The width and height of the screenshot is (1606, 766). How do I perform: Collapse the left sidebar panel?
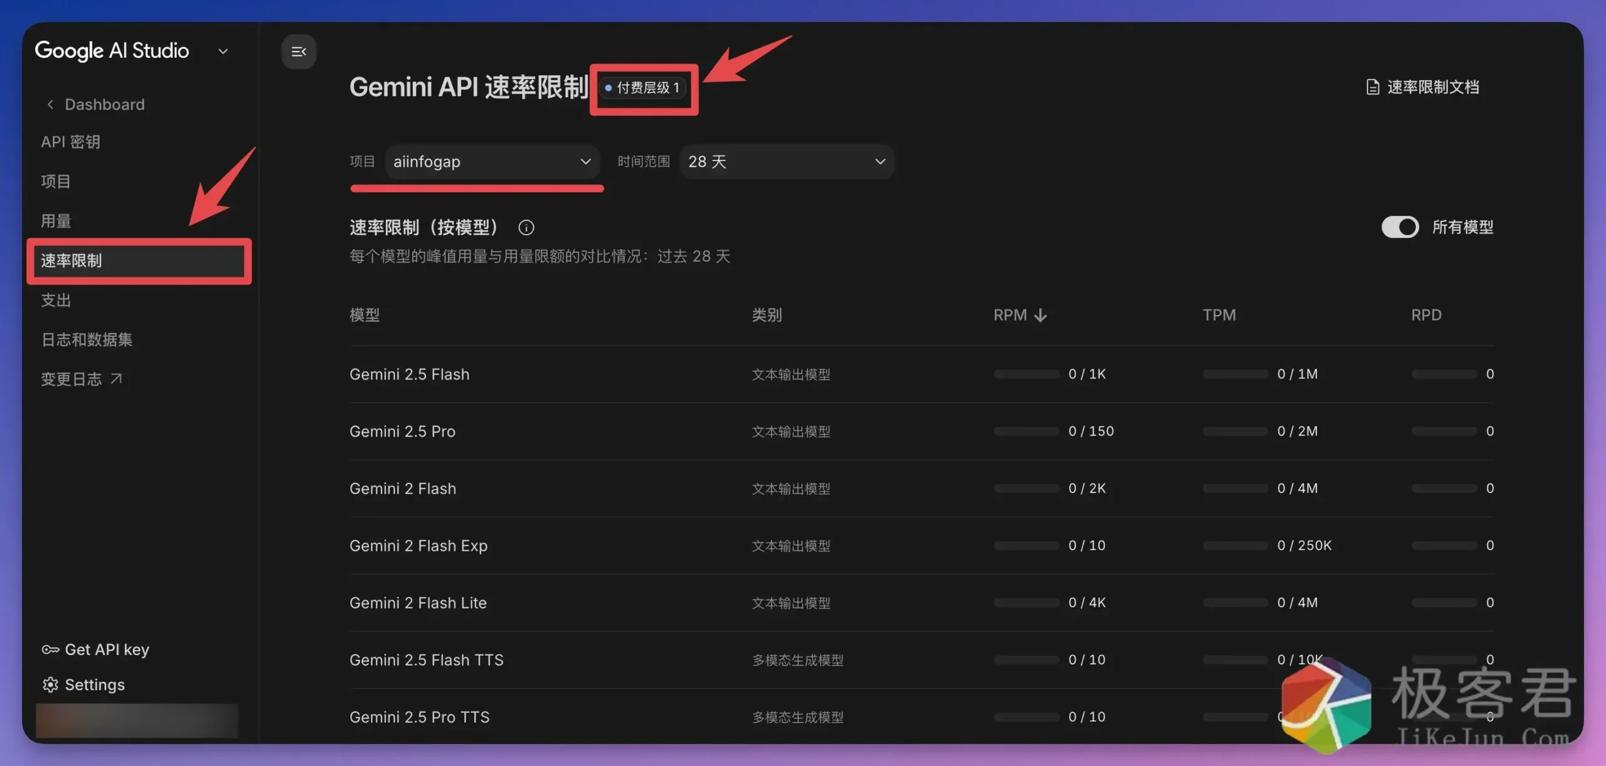(299, 52)
